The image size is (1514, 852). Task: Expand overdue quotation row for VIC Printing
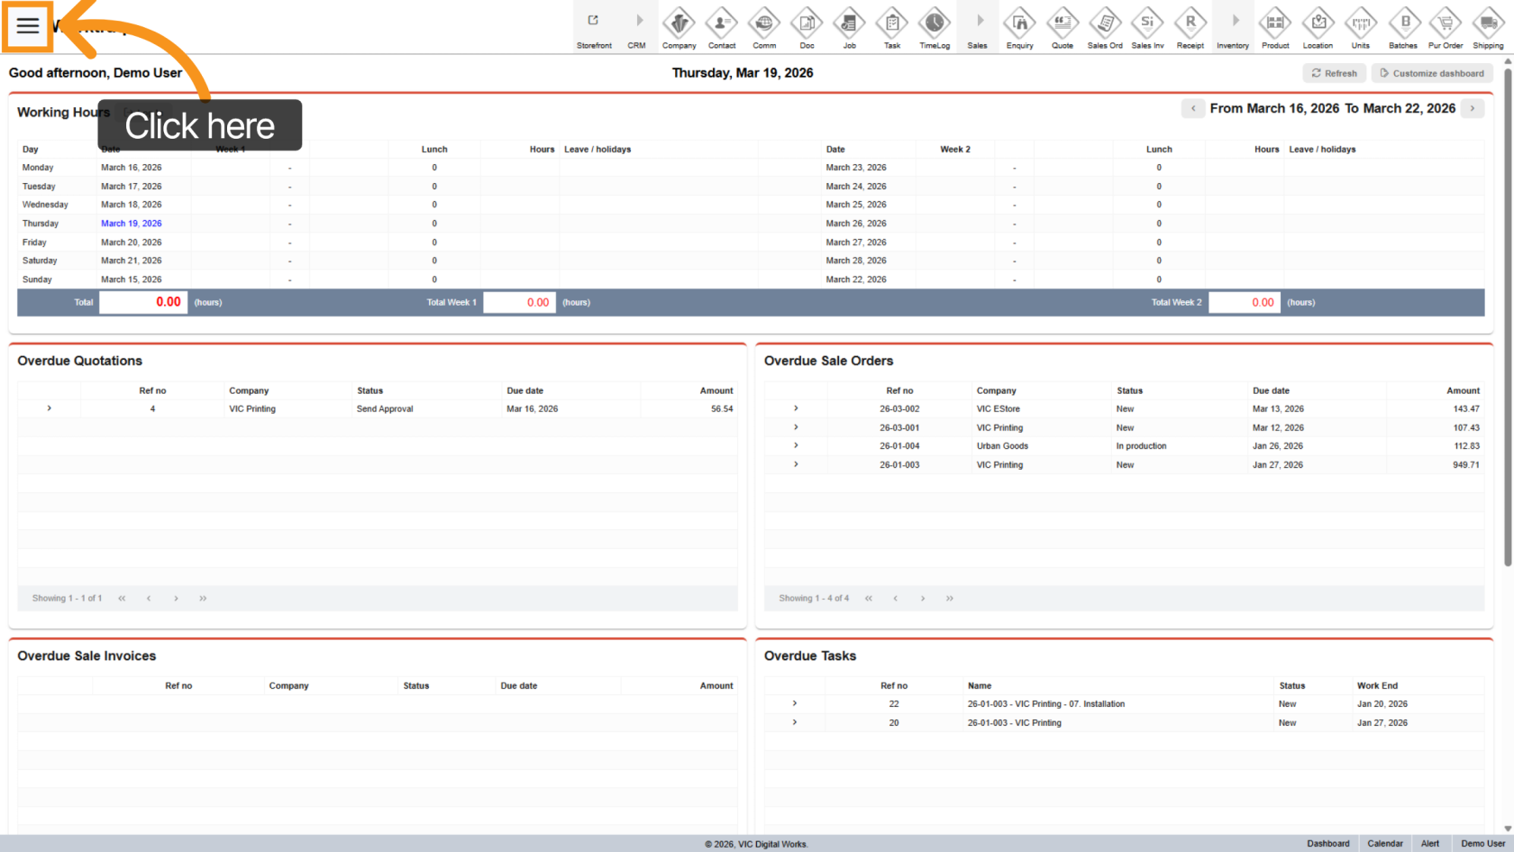click(x=50, y=408)
